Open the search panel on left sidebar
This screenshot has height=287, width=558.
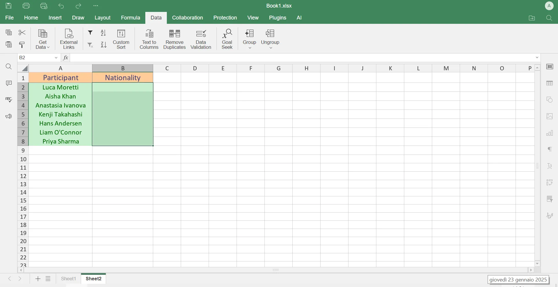pyautogui.click(x=9, y=67)
